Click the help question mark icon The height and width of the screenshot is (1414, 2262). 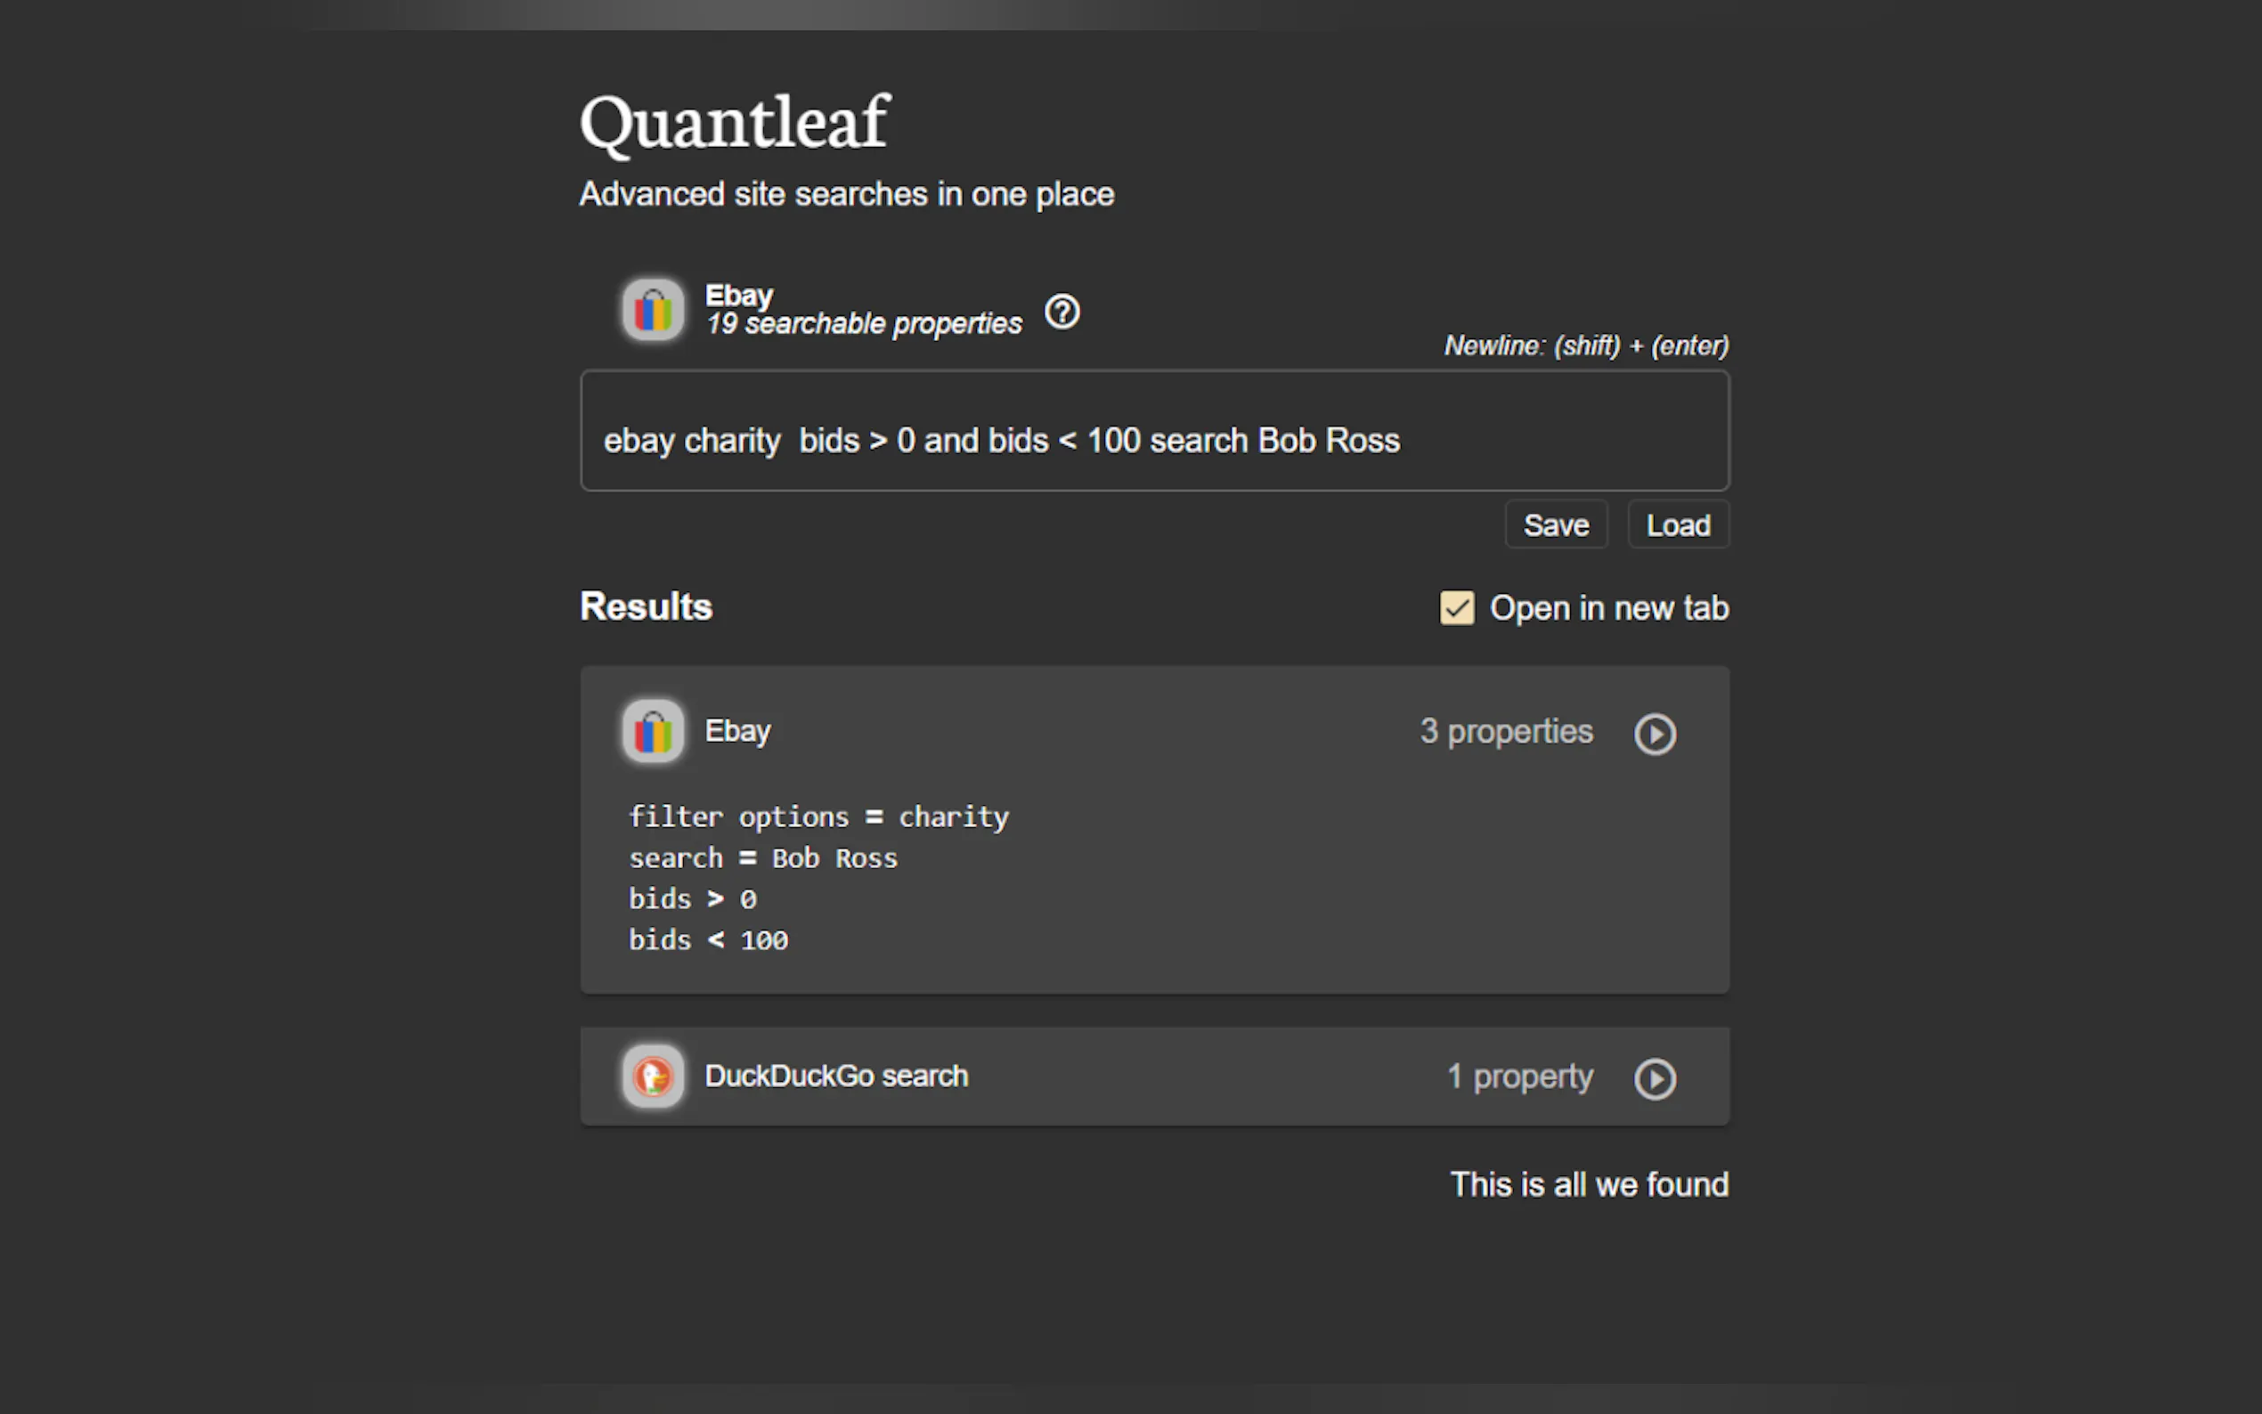coord(1062,312)
